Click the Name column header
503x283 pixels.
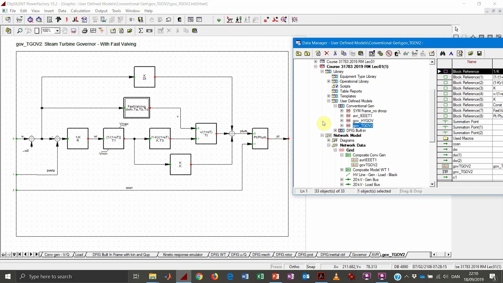[x=472, y=62]
